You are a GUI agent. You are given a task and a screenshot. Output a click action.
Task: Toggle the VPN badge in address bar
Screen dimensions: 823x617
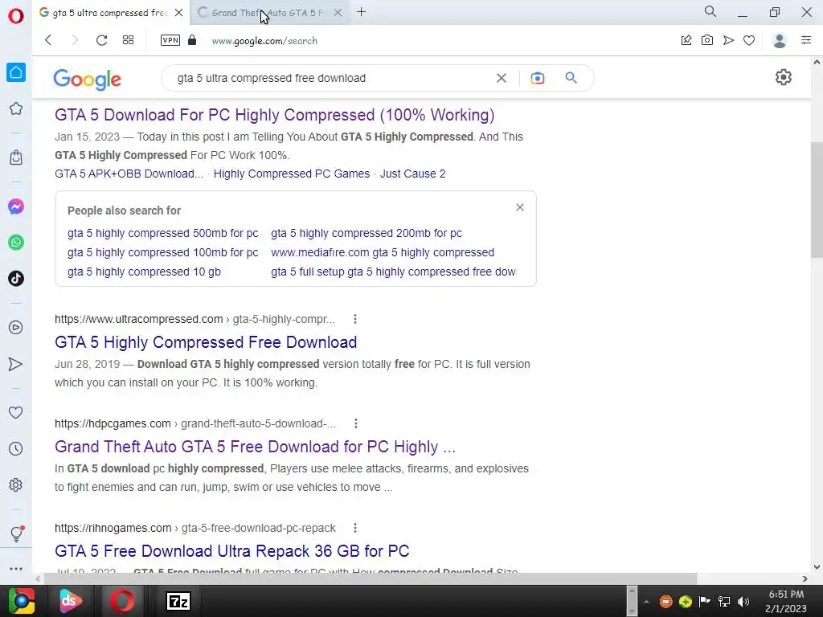(x=170, y=40)
